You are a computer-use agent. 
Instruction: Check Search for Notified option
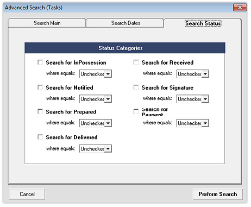tap(40, 87)
